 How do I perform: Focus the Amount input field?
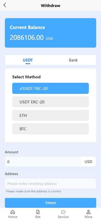pyautogui.click(x=43, y=162)
